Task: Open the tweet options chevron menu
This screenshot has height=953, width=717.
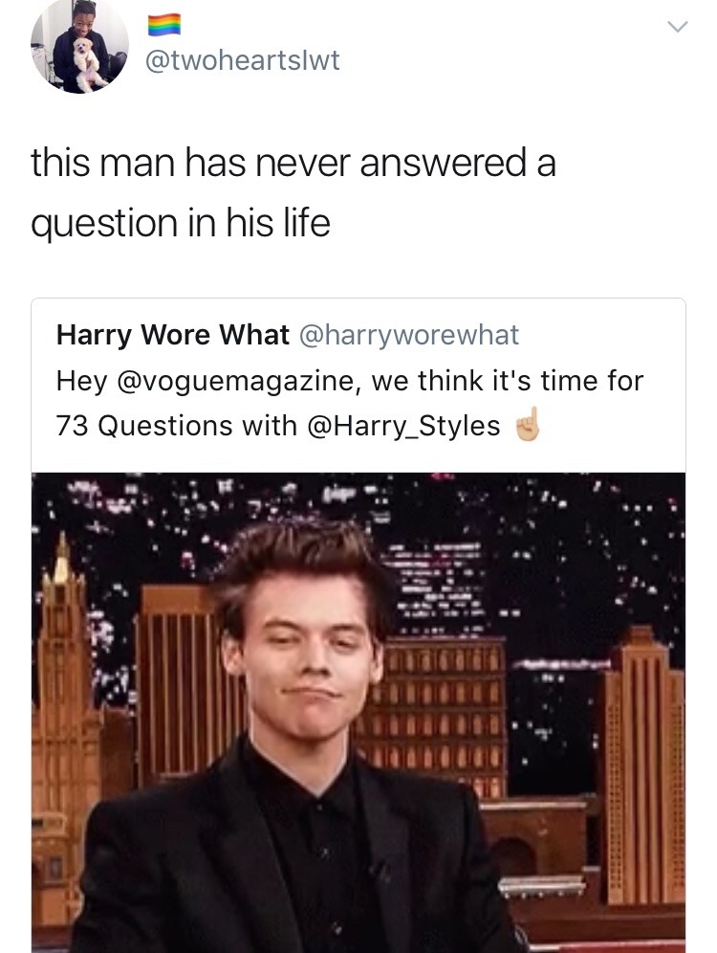Action: click(677, 26)
